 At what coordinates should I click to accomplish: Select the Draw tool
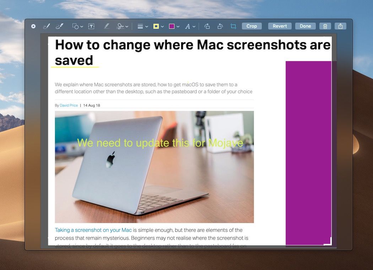(x=59, y=26)
